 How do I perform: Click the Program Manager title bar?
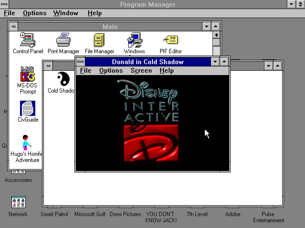(x=148, y=4)
